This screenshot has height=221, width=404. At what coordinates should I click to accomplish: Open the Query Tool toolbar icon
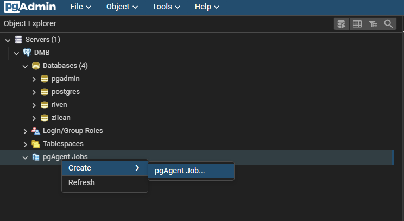(342, 24)
